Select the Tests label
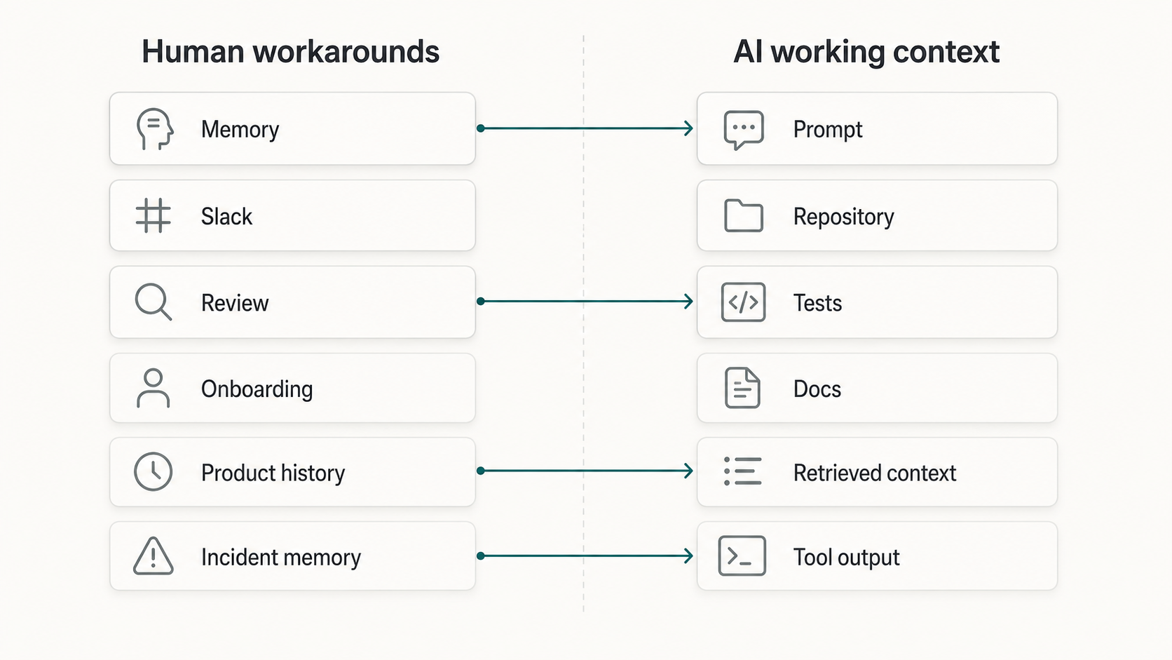This screenshot has width=1172, height=660. click(817, 303)
